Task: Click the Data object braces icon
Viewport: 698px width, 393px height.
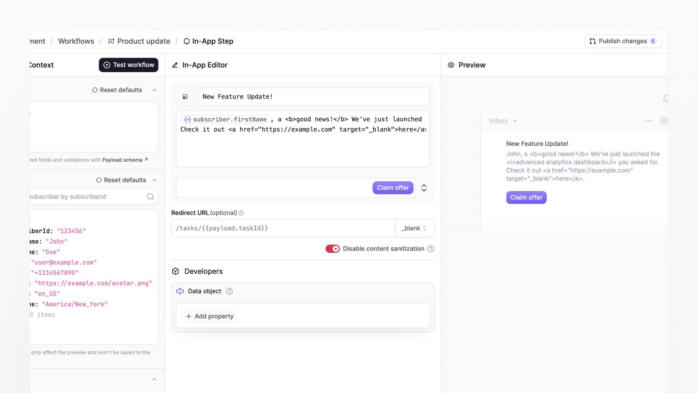Action: point(180,291)
